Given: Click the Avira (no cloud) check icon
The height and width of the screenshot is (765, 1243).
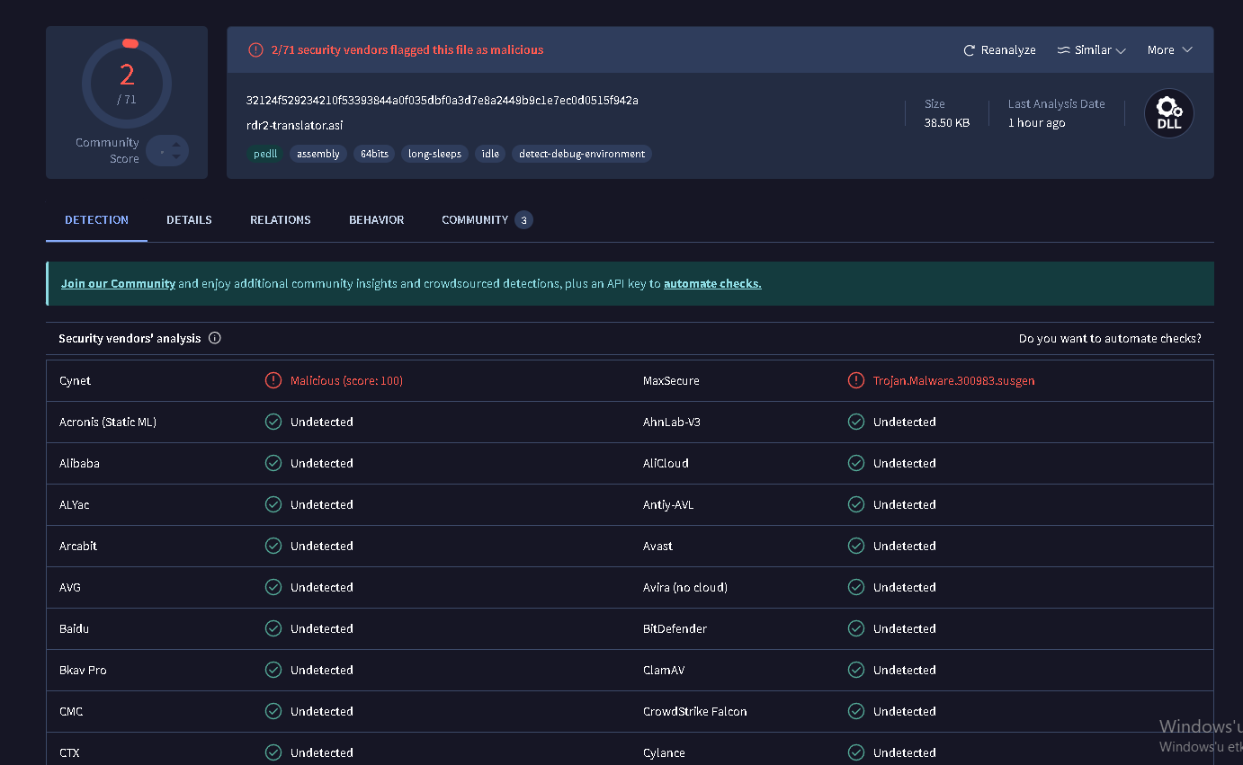Looking at the screenshot, I should tap(856, 587).
